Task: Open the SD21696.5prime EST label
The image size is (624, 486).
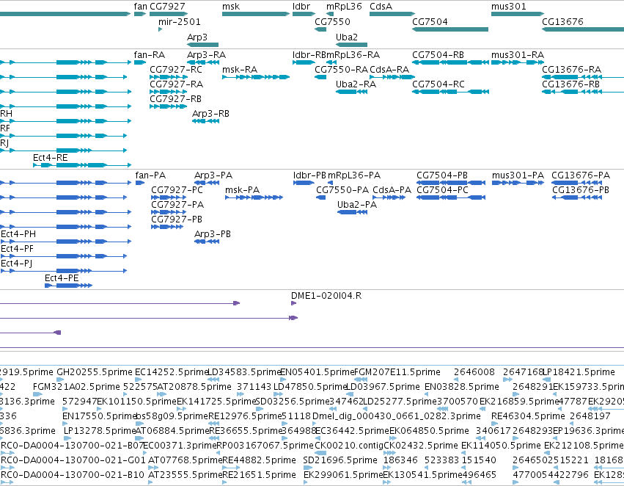Action: pyautogui.click(x=340, y=460)
